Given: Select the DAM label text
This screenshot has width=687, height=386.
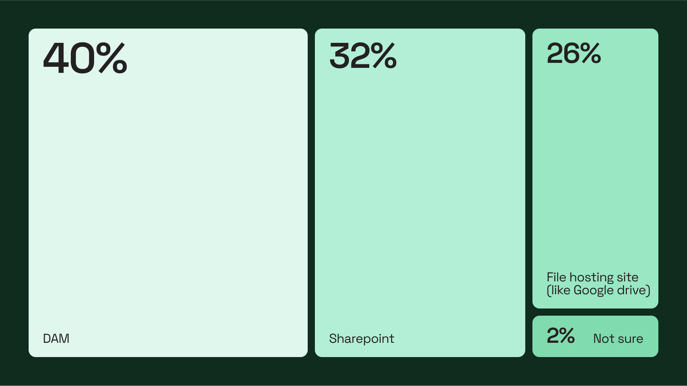Looking at the screenshot, I should tap(56, 338).
